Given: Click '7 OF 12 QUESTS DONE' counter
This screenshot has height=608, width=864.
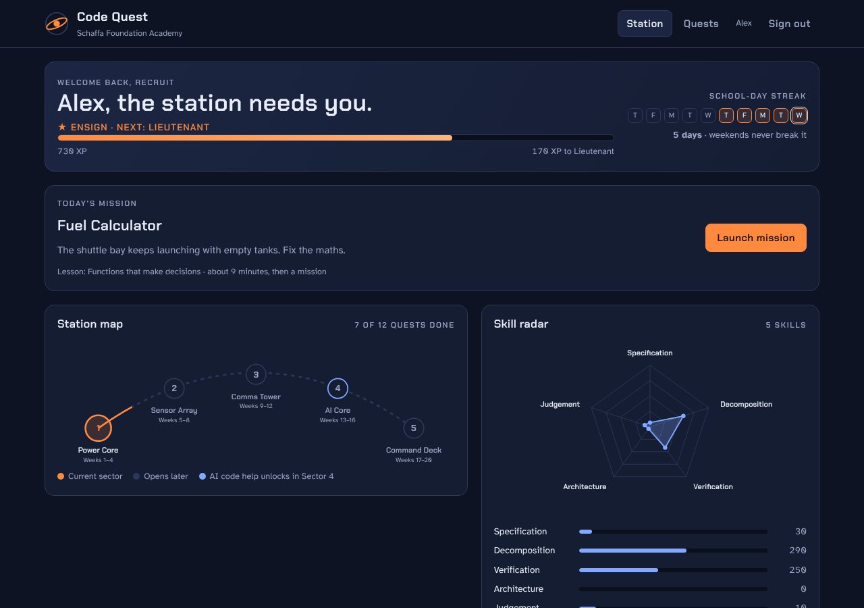Looking at the screenshot, I should point(404,325).
